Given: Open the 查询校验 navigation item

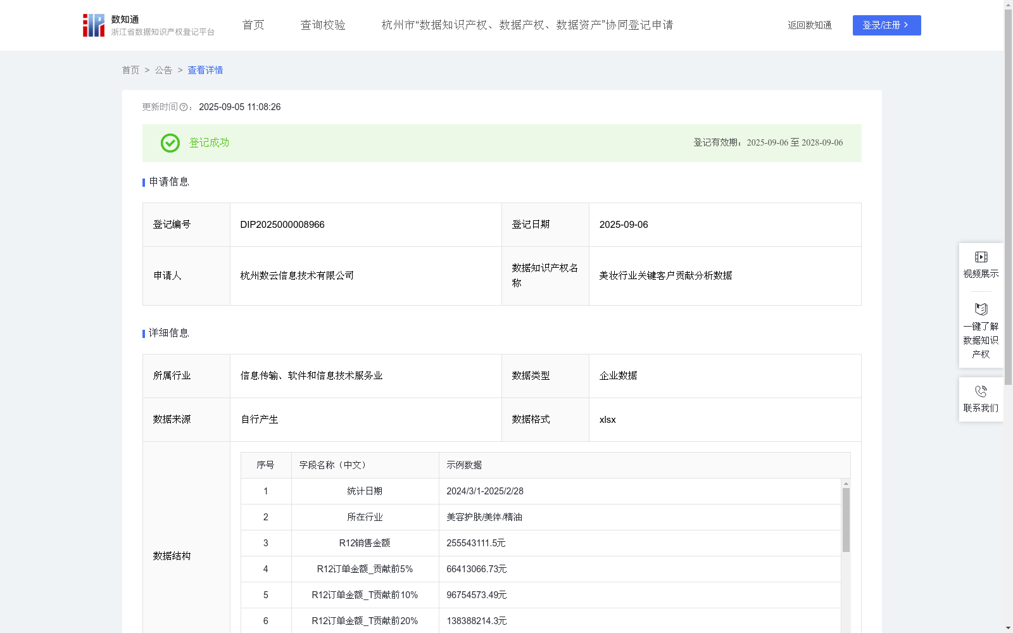Looking at the screenshot, I should tap(323, 25).
